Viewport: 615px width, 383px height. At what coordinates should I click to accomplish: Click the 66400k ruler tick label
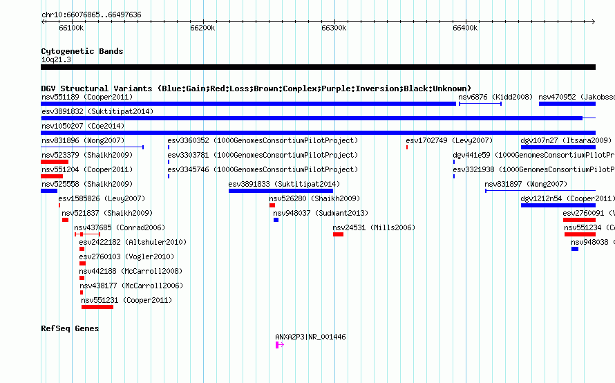point(465,28)
